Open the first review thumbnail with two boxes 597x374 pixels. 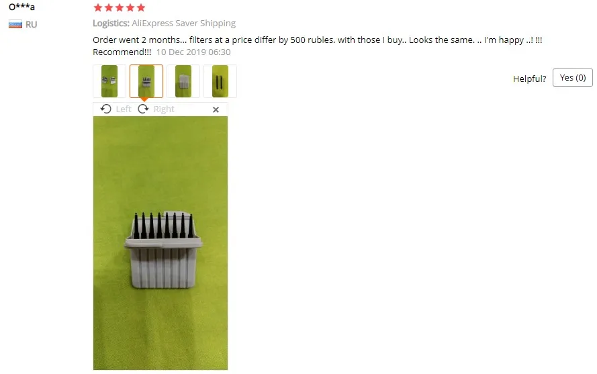pyautogui.click(x=109, y=81)
